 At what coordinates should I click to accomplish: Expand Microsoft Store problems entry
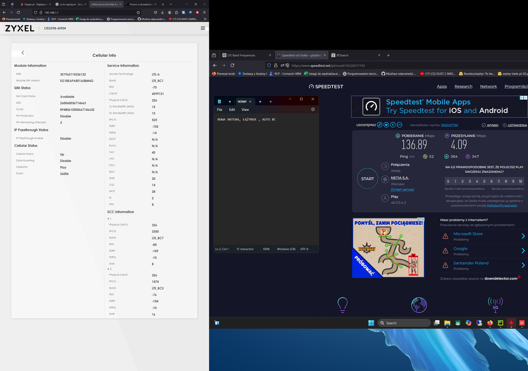[x=483, y=236]
